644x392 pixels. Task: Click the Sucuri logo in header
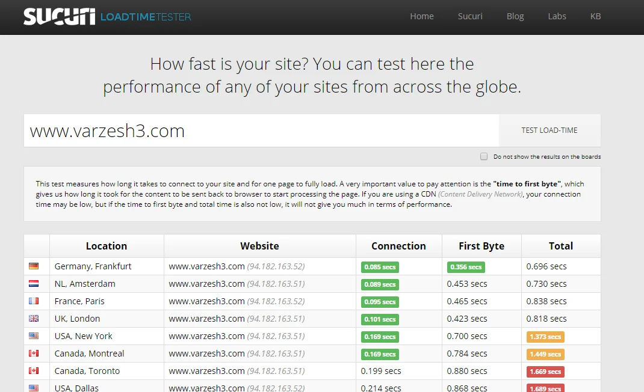(59, 16)
